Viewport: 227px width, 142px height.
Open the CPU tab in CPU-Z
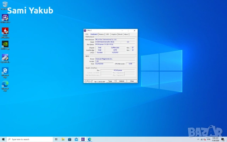click(x=87, y=34)
